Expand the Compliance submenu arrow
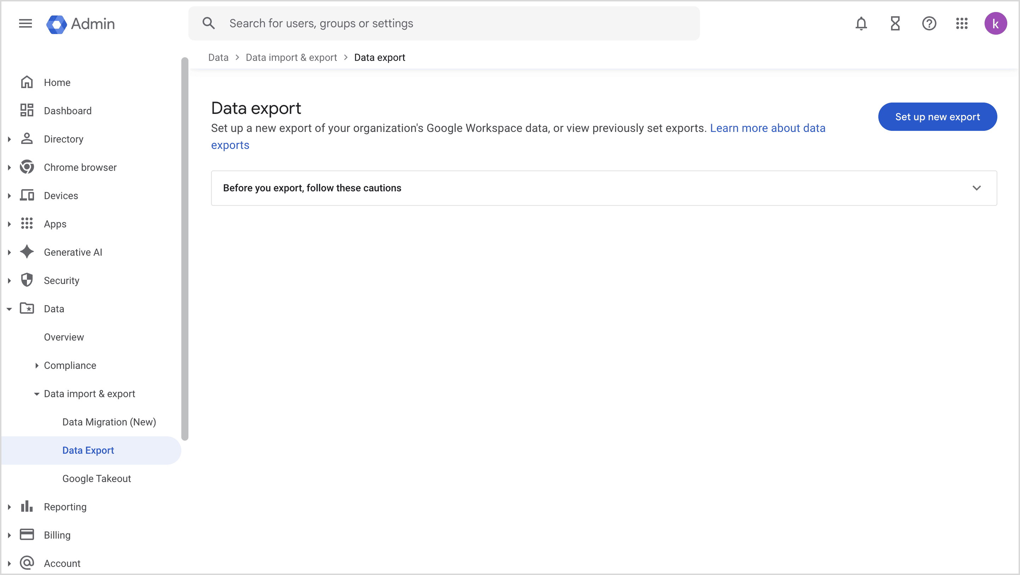Viewport: 1020px width, 575px height. coord(36,365)
